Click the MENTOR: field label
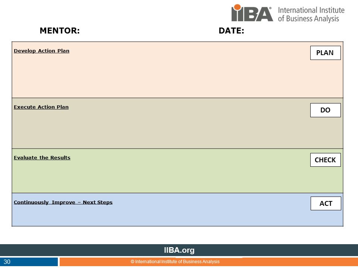The image size is (358, 268). pyautogui.click(x=60, y=31)
